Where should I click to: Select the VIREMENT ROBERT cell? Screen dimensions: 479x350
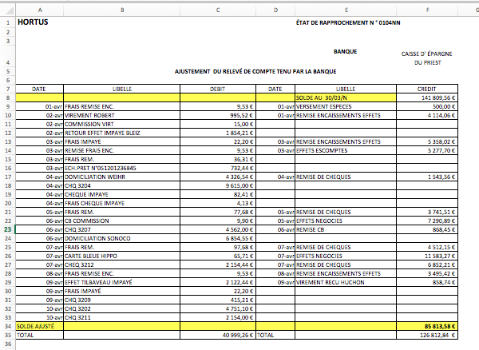[120, 114]
